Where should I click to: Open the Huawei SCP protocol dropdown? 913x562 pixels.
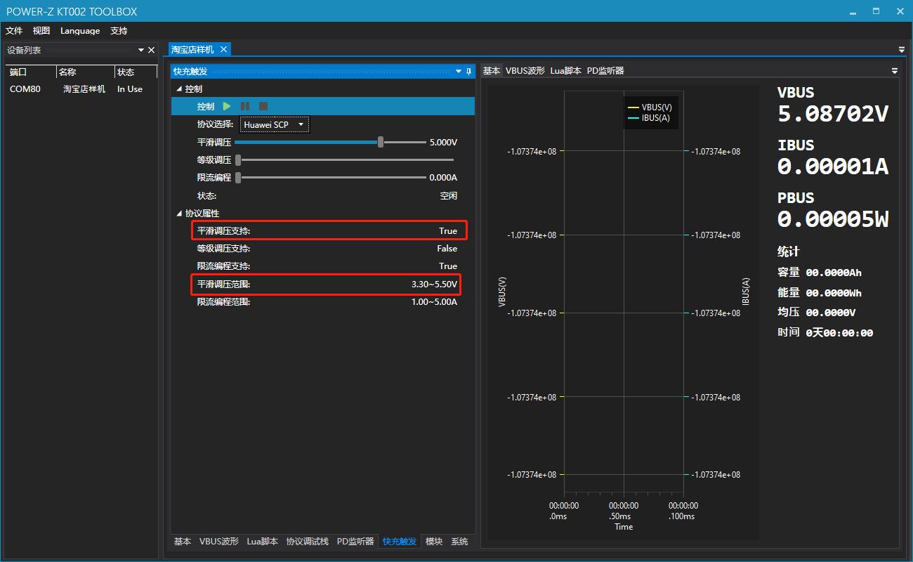click(x=274, y=124)
